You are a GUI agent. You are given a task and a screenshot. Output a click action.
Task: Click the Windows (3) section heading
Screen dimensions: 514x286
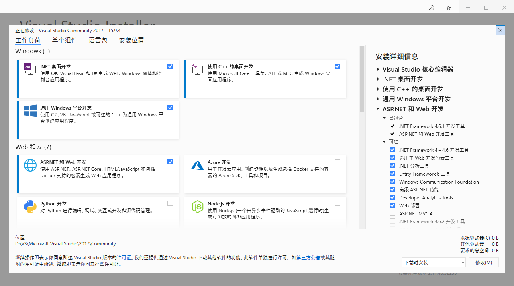33,51
